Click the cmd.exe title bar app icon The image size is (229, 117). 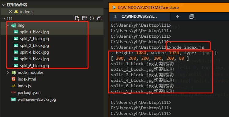(x=114, y=8)
